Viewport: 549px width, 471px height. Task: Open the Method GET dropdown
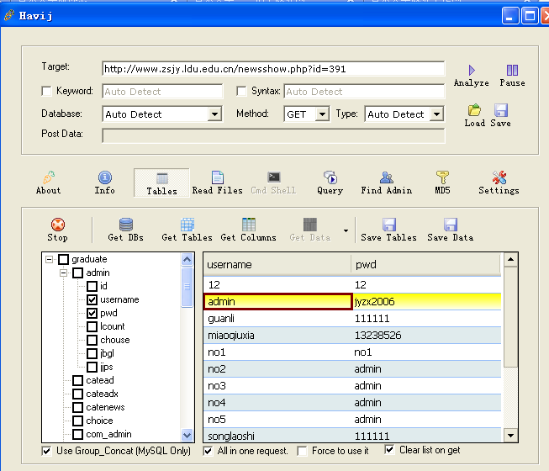[x=322, y=114]
